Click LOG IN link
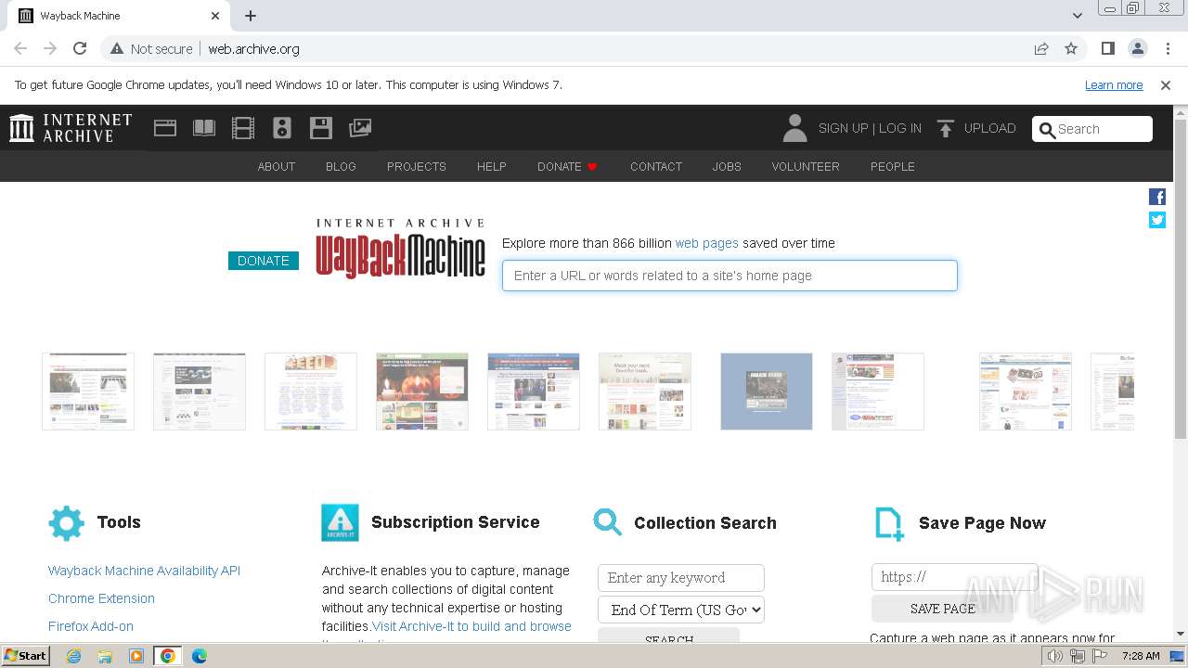Image resolution: width=1188 pixels, height=668 pixels. (x=900, y=128)
